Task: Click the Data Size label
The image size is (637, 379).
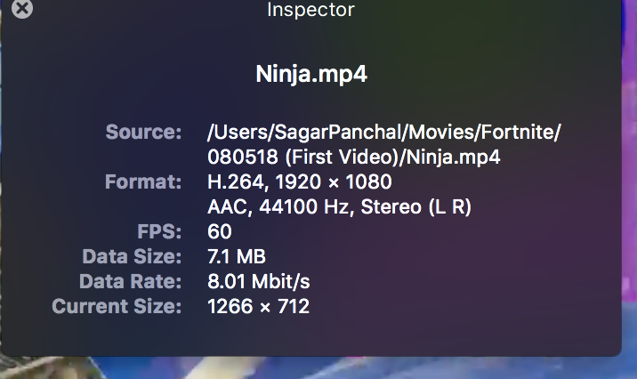Action: click(132, 257)
